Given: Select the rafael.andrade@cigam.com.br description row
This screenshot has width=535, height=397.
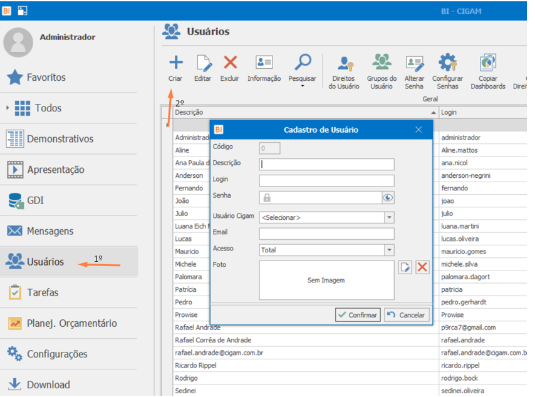Looking at the screenshot, I should [305, 353].
